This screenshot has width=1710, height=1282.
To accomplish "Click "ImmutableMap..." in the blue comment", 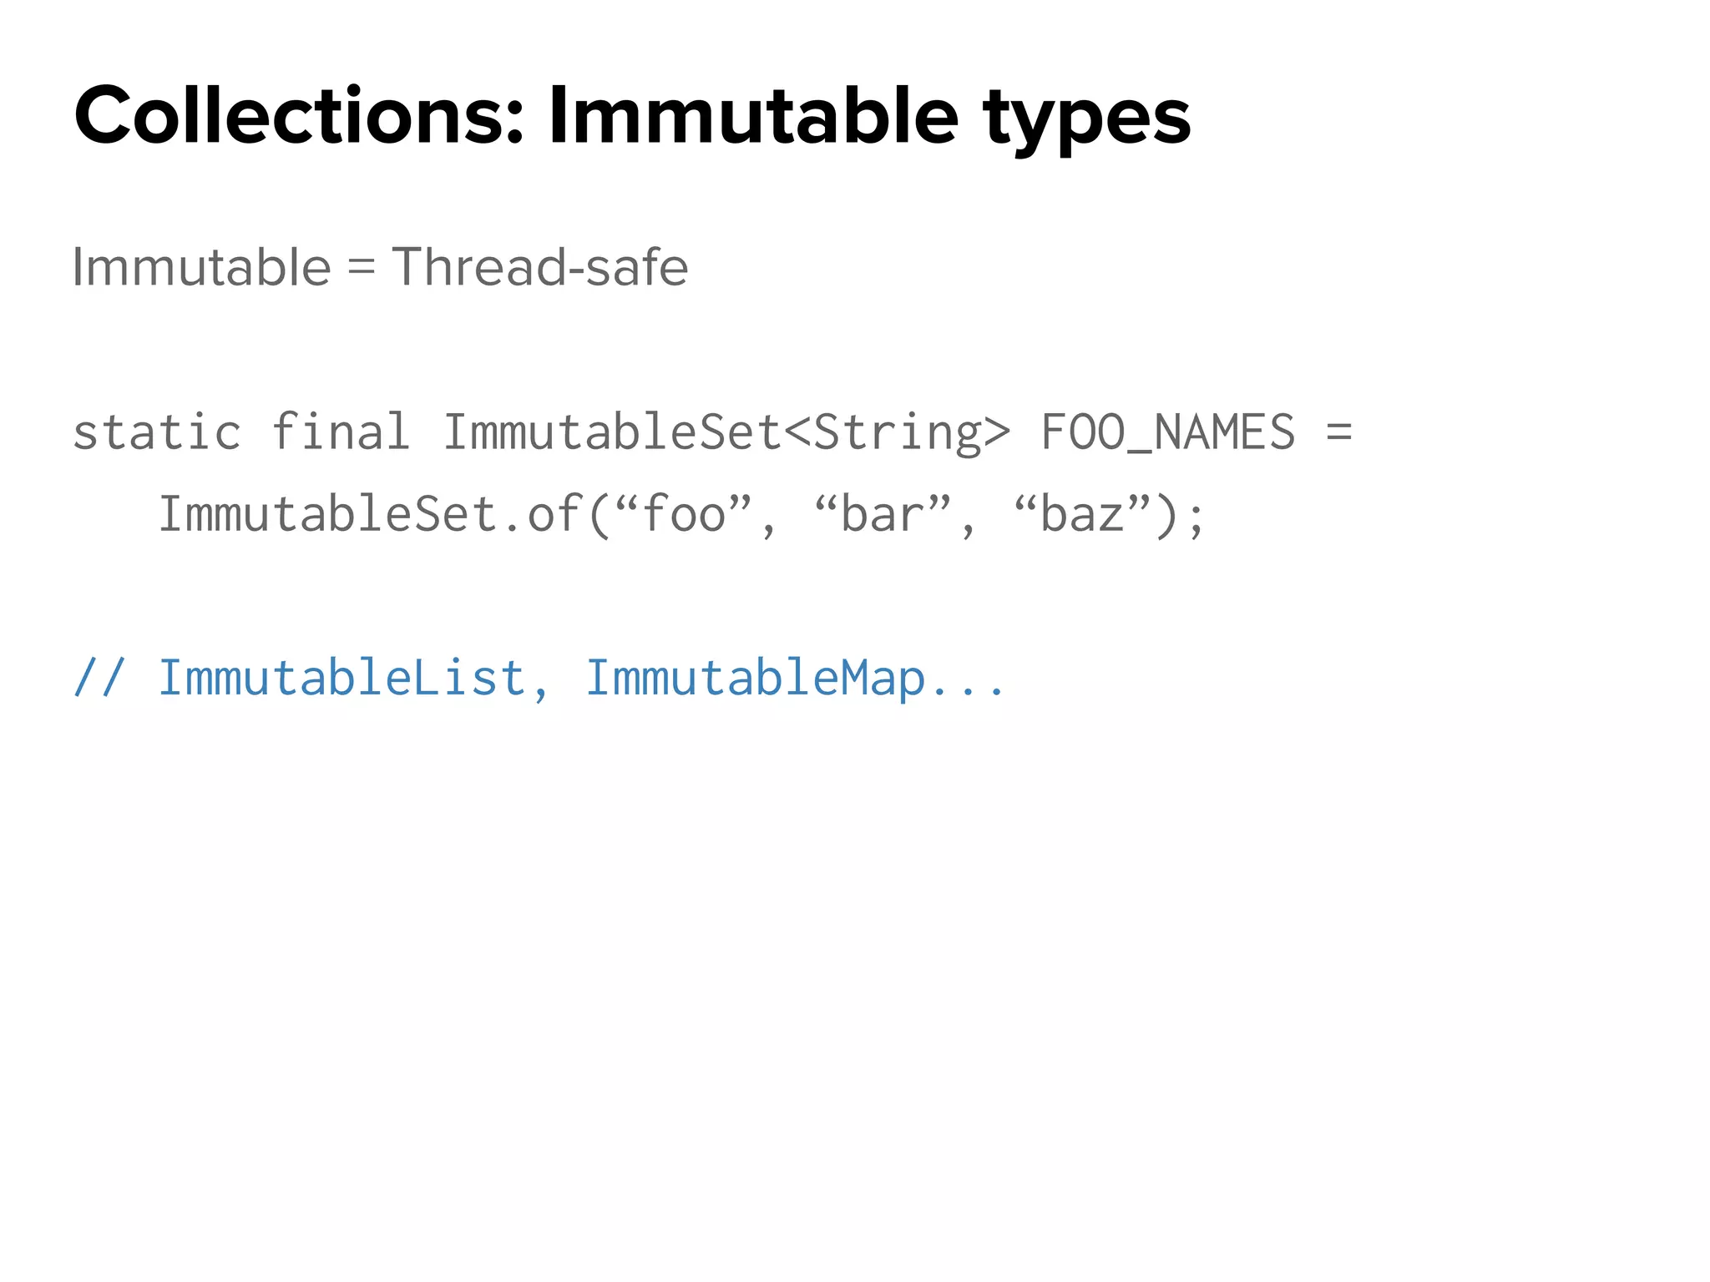I will tap(795, 679).
